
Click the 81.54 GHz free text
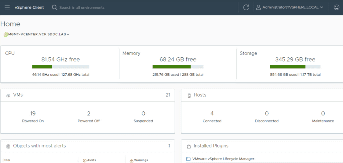(x=61, y=59)
